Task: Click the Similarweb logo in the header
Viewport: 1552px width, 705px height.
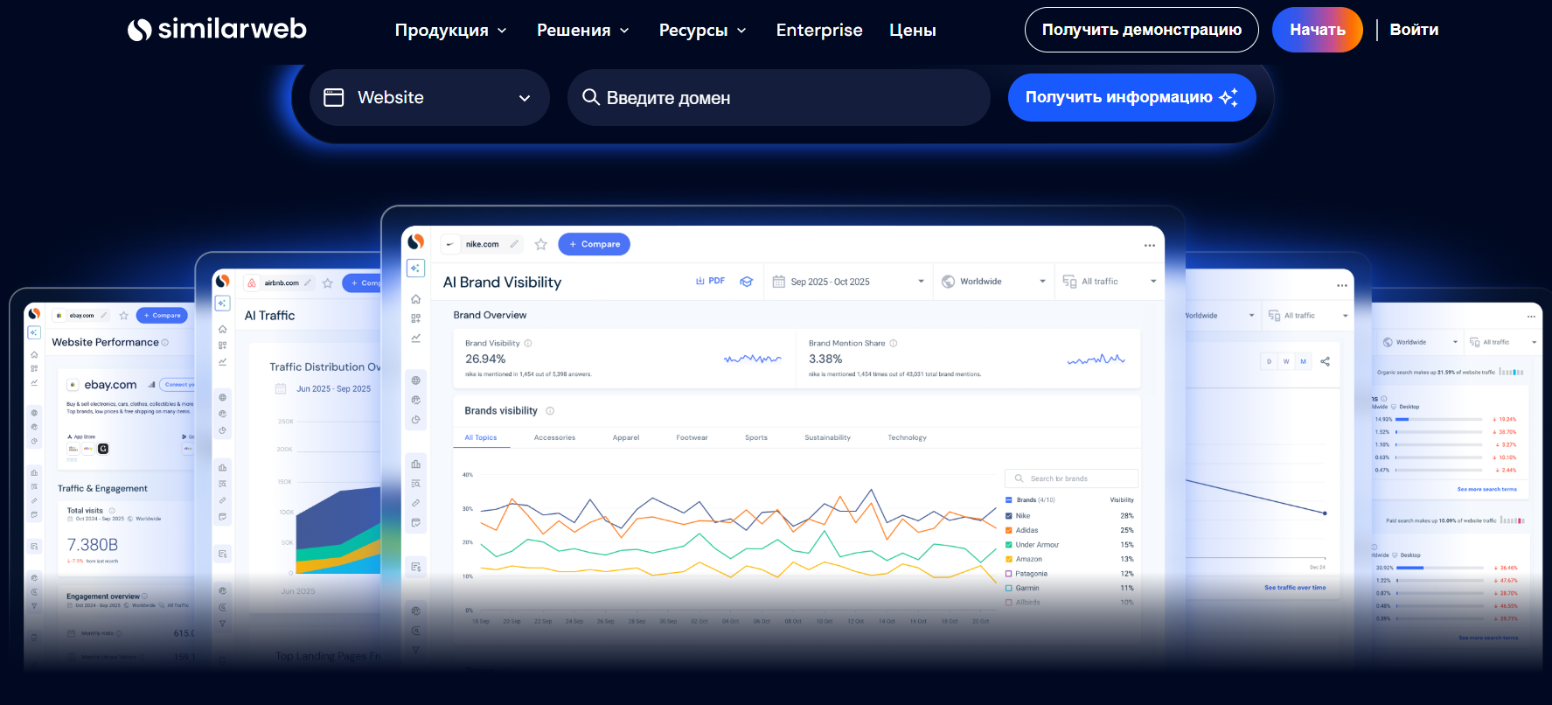Action: 217,30
